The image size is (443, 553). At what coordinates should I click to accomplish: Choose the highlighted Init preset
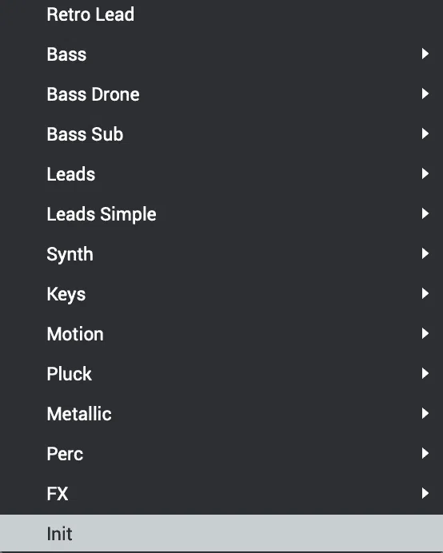point(221,534)
